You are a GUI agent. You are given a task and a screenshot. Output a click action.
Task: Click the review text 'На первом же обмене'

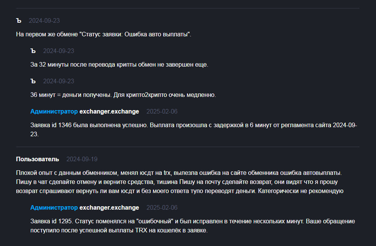[x=104, y=34]
